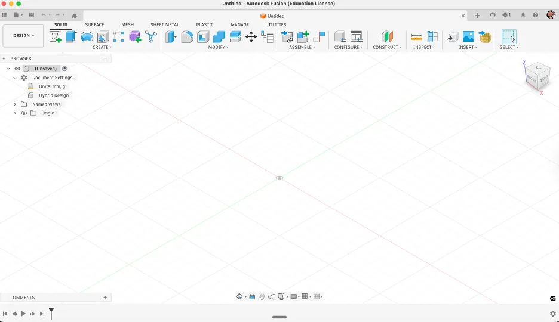Select the Insert Derive icon
The width and height of the screenshot is (559, 322).
click(453, 36)
